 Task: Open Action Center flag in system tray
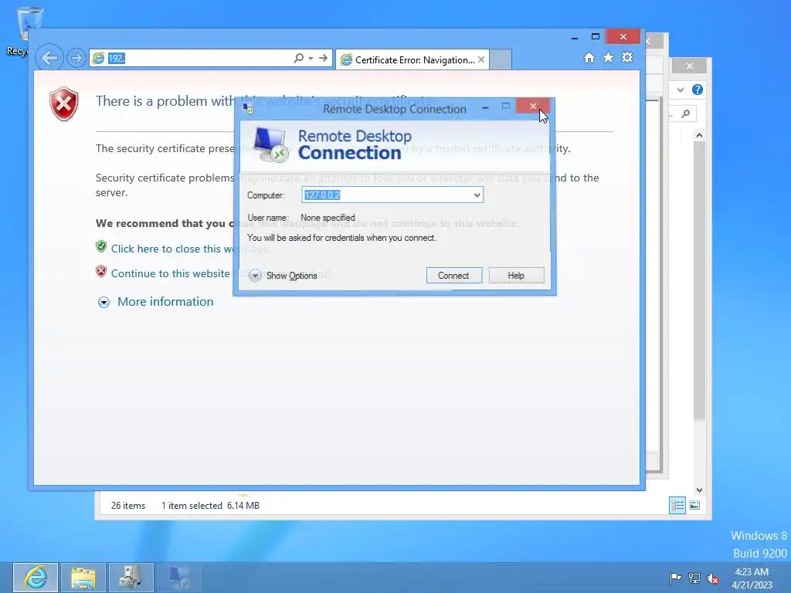(675, 578)
